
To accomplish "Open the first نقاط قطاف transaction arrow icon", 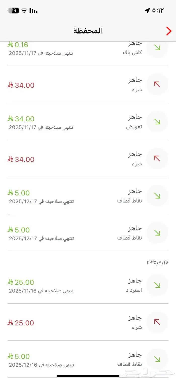I will click(x=157, y=195).
